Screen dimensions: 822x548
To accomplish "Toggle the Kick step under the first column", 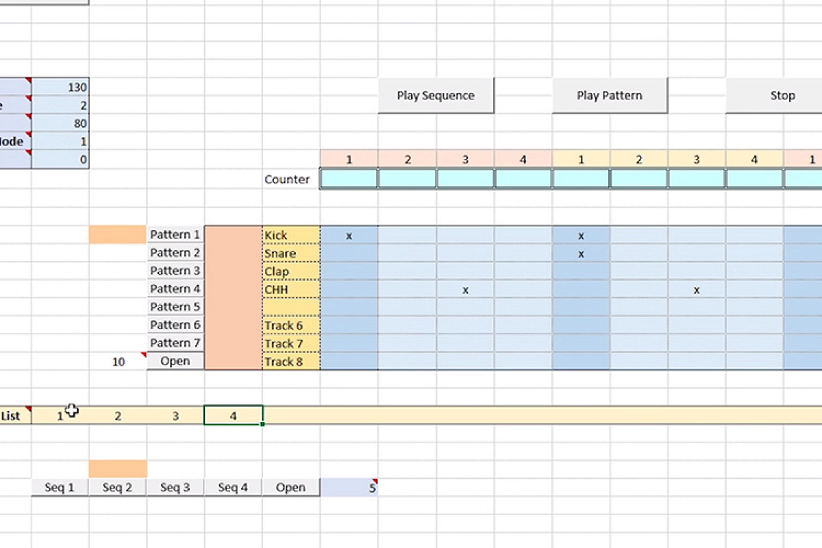I will tap(349, 236).
